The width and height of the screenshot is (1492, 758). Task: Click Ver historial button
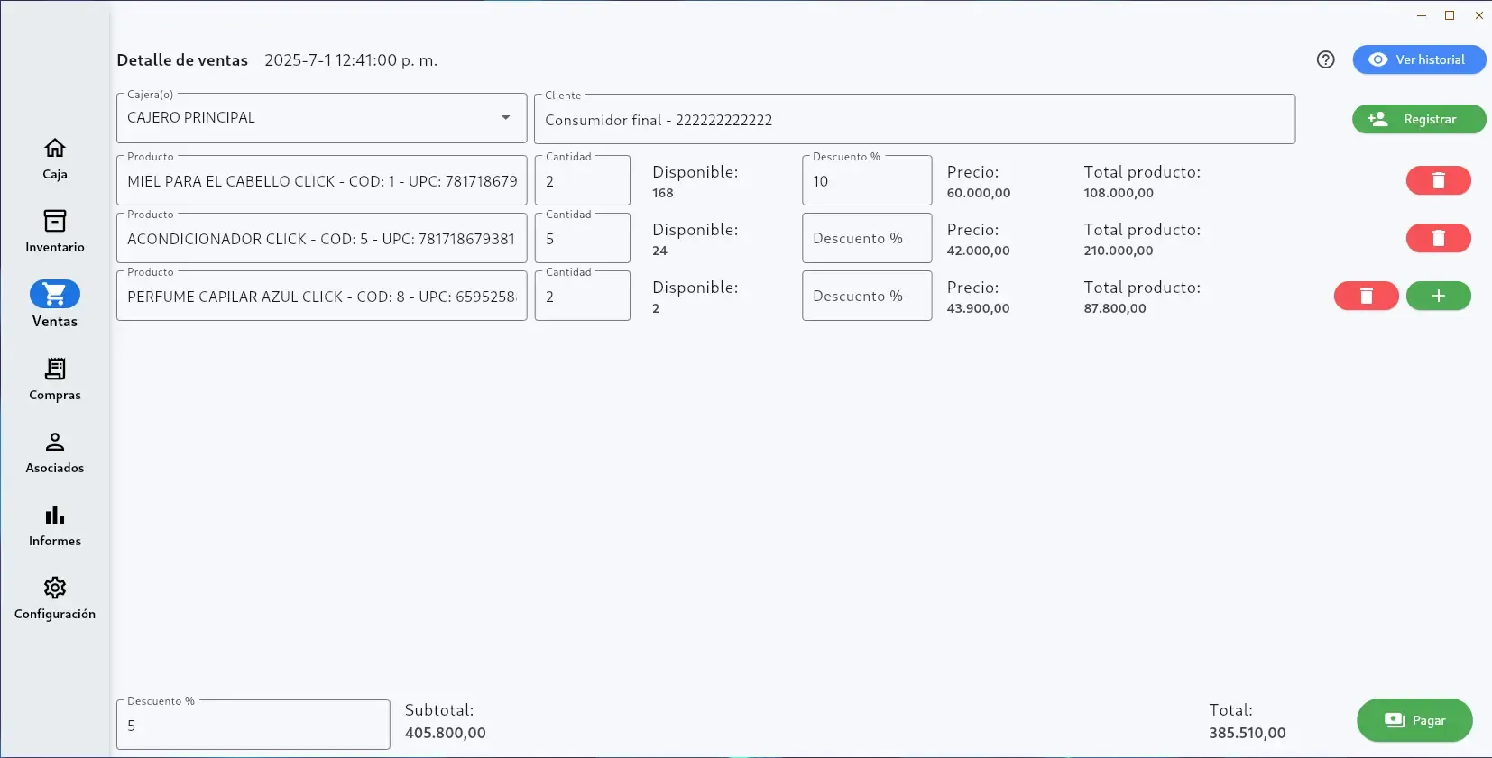pos(1419,59)
